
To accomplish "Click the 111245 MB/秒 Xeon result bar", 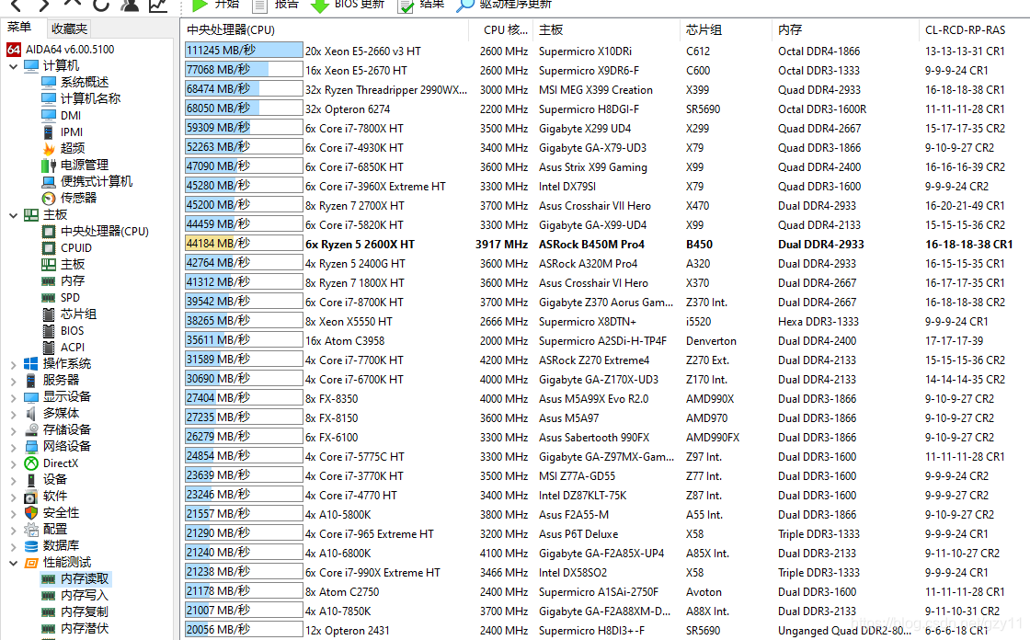I will (243, 51).
